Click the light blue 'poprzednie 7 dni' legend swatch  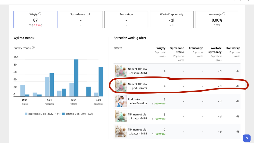26,114
